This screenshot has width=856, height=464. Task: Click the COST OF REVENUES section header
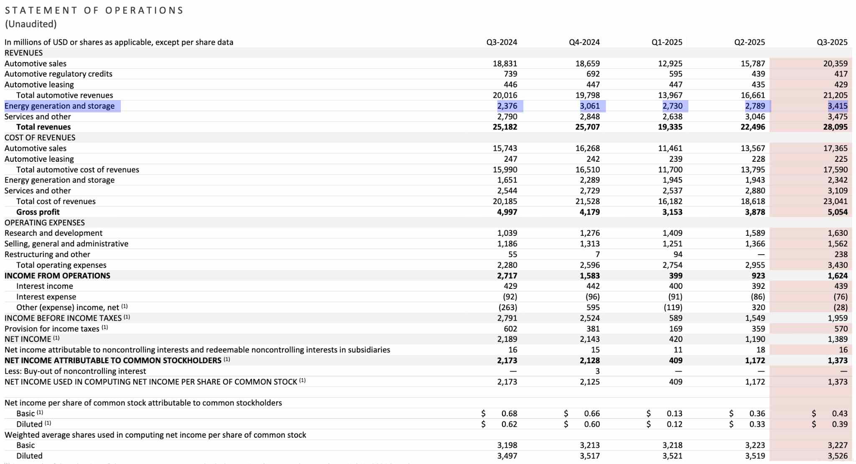[40, 137]
